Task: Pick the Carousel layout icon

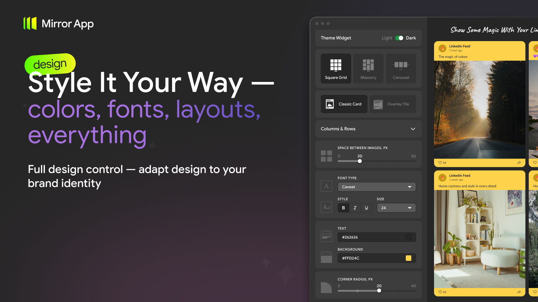Action: pos(401,65)
